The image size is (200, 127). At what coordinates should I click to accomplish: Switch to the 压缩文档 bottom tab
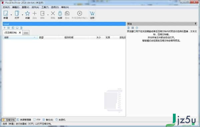click(9, 120)
